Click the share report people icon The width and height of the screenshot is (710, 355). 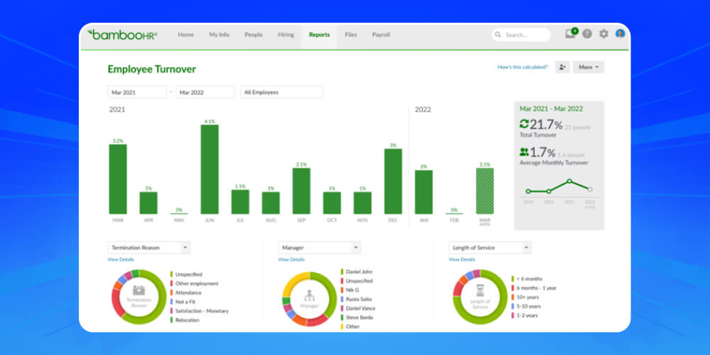tap(562, 67)
